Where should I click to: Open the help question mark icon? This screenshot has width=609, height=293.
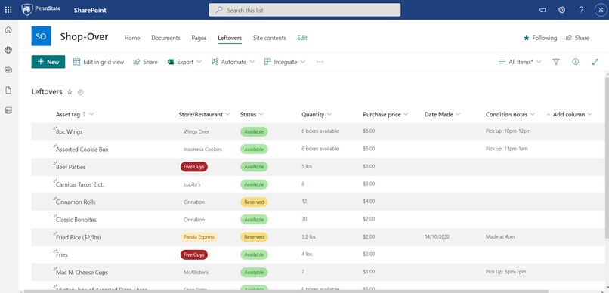point(581,10)
